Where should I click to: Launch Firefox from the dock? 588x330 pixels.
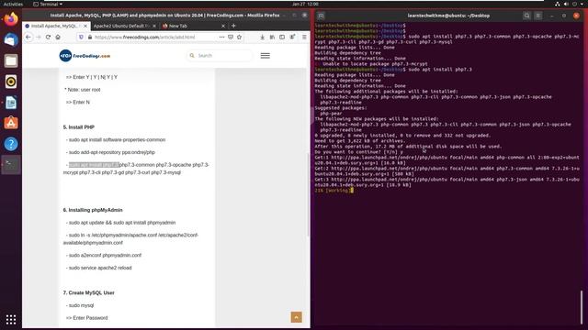coord(11,19)
